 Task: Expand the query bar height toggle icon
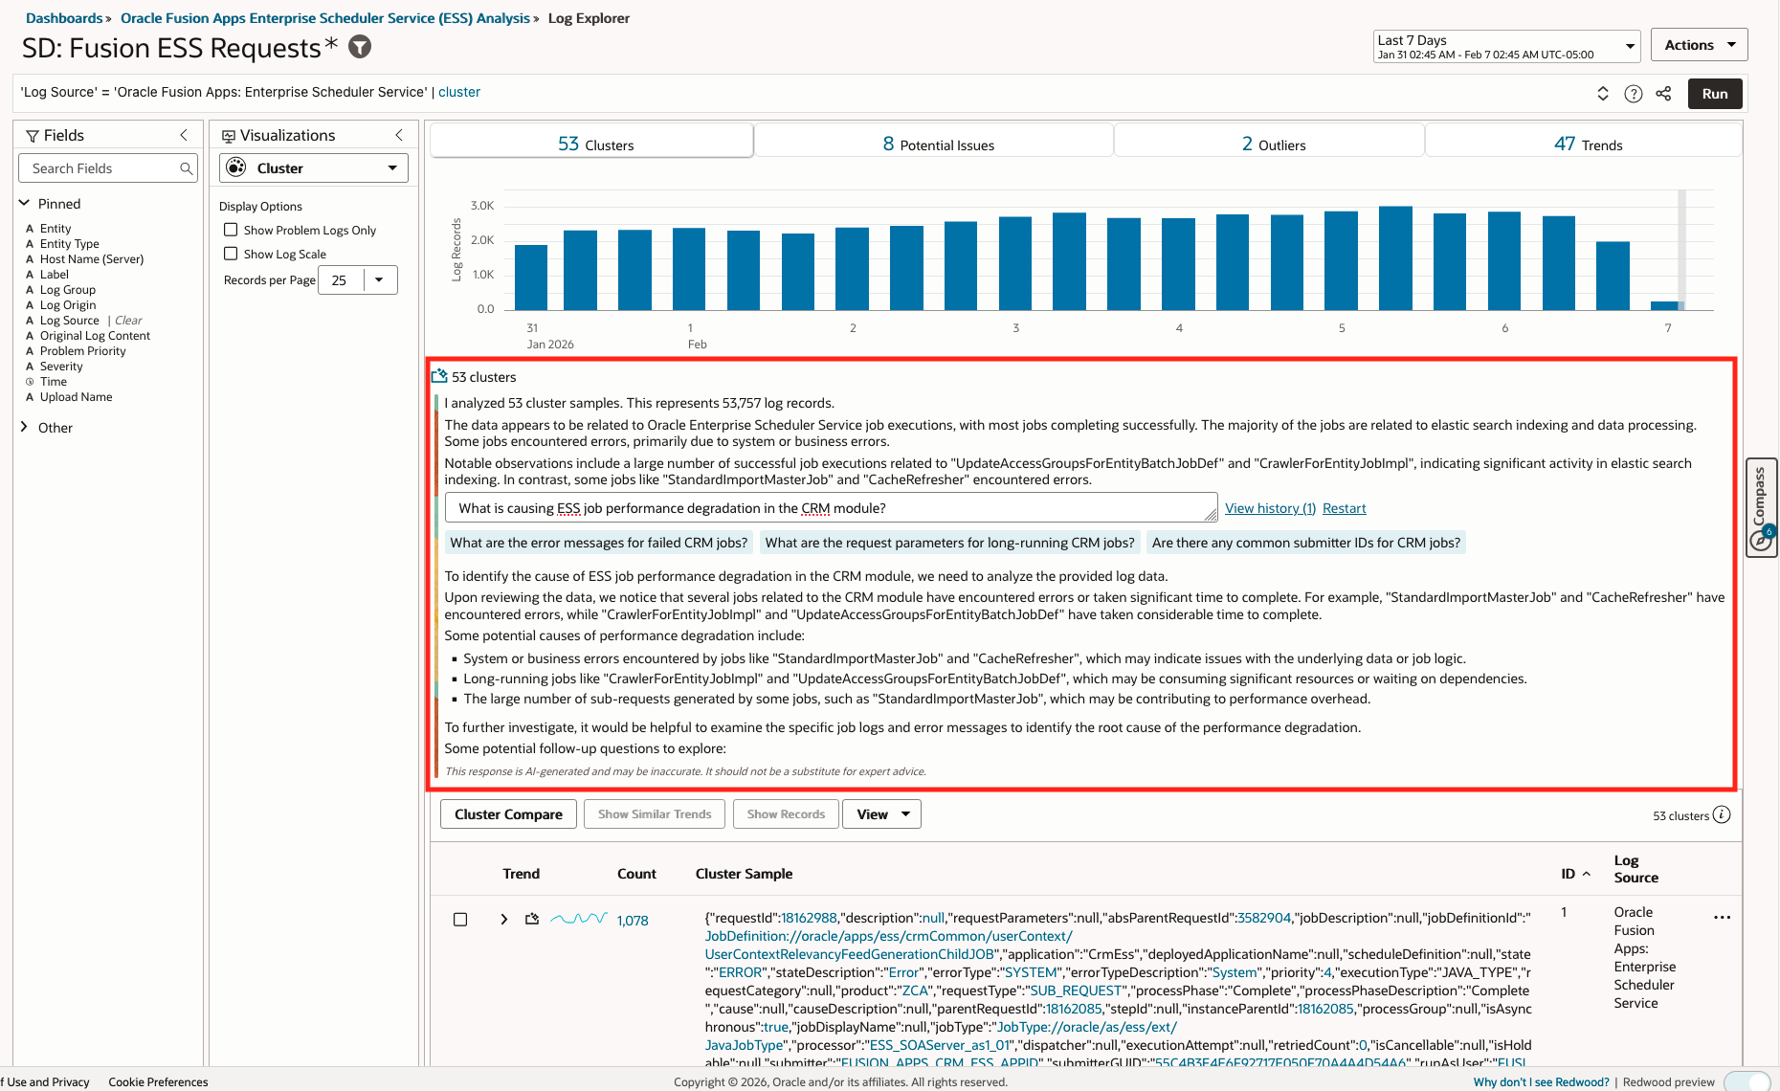pyautogui.click(x=1603, y=93)
